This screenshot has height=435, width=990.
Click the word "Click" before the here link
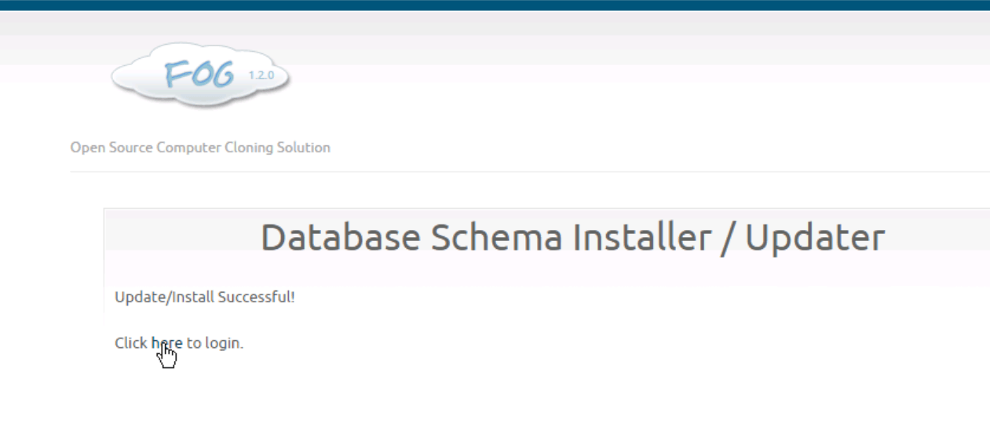131,343
